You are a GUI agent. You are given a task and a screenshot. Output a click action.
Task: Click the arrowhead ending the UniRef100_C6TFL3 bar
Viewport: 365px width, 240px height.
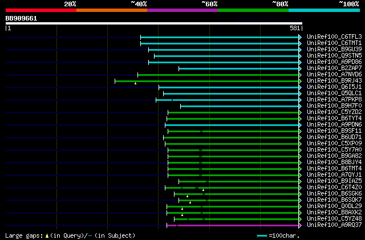tap(300, 37)
